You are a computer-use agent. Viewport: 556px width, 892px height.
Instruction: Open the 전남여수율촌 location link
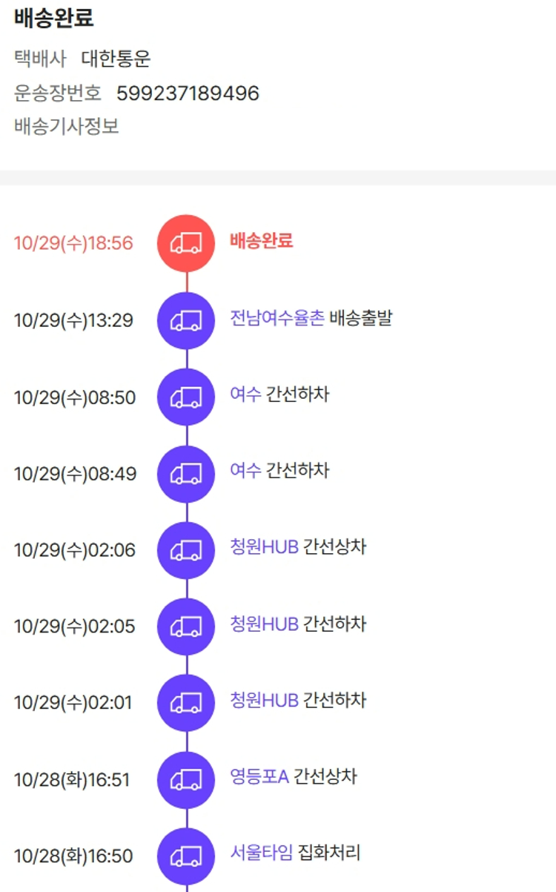click(277, 318)
